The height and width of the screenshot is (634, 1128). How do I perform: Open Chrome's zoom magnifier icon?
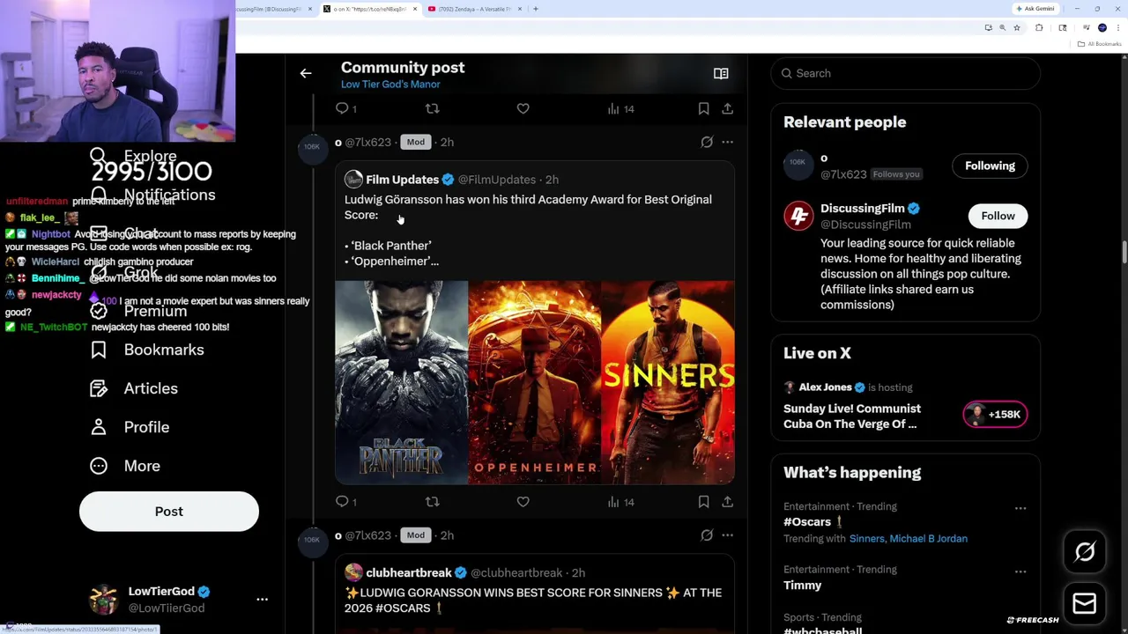[1002, 28]
